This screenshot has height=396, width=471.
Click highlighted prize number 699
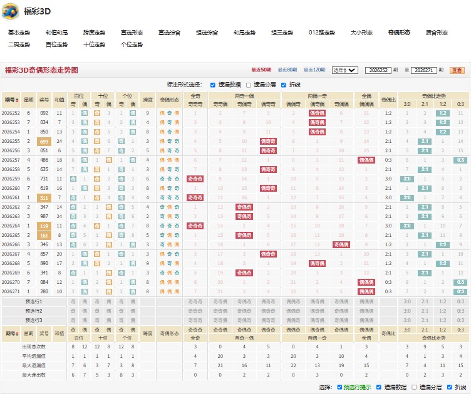click(x=44, y=142)
